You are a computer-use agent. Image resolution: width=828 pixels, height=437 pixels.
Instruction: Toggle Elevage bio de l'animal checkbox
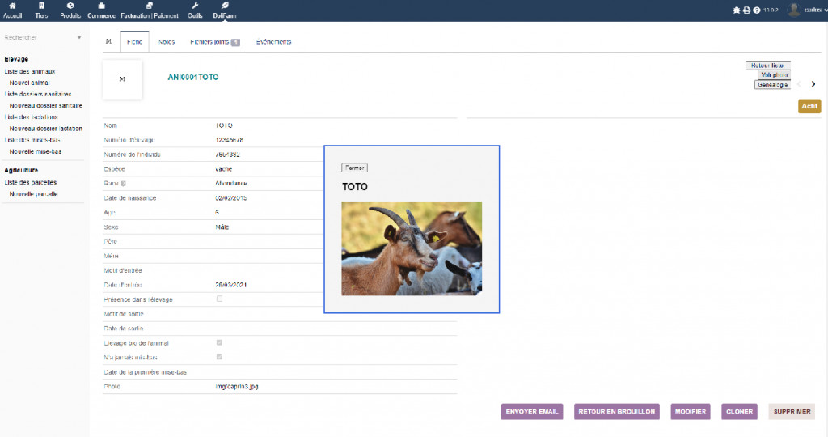219,342
